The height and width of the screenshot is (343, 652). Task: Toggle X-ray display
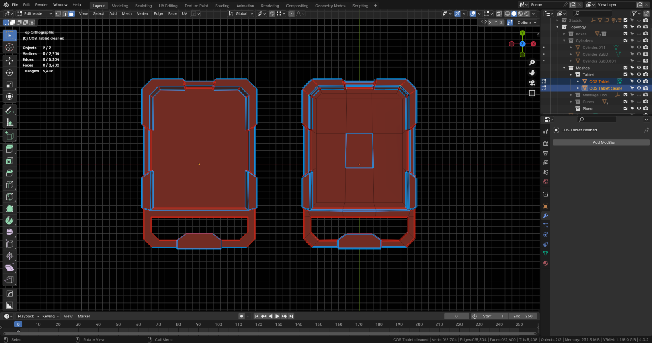(499, 13)
